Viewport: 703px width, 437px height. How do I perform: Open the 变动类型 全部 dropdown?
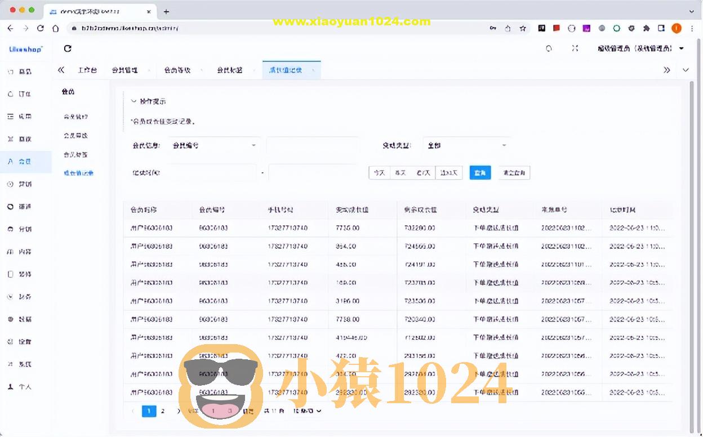click(x=466, y=145)
